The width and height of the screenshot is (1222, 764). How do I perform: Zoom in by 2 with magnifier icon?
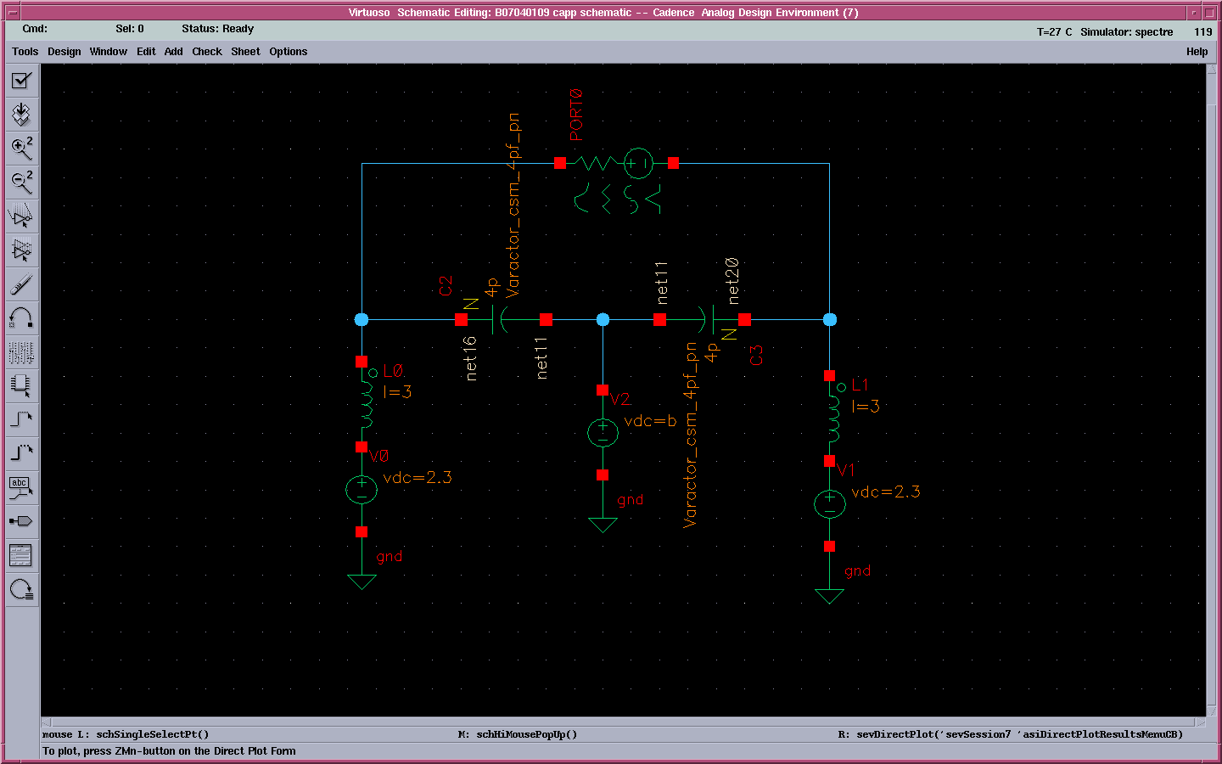pos(21,149)
